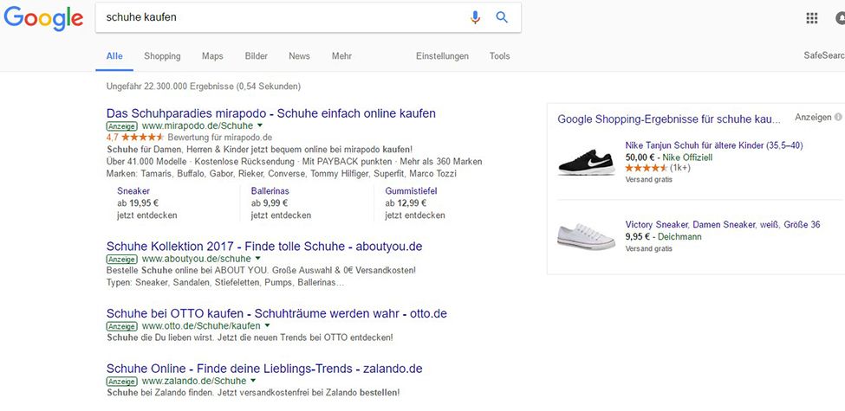Switch to the Bilder tab
Viewport: 845px width, 411px height.
coord(256,56)
